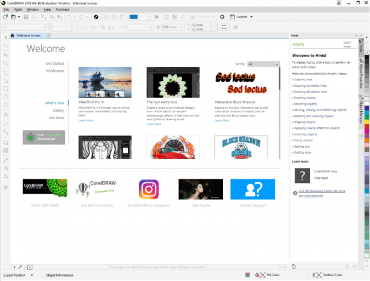This screenshot has width=370, height=281.
Task: Click the Corel logo search content icon
Action: [x=96, y=17]
